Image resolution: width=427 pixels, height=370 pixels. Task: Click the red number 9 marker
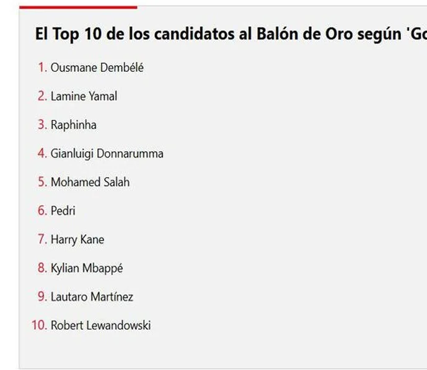tap(43, 296)
